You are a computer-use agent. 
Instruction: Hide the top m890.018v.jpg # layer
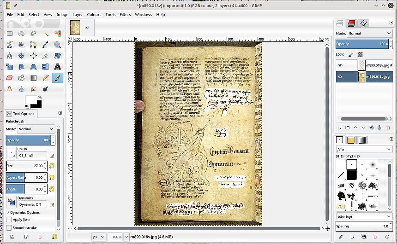[x=340, y=65]
